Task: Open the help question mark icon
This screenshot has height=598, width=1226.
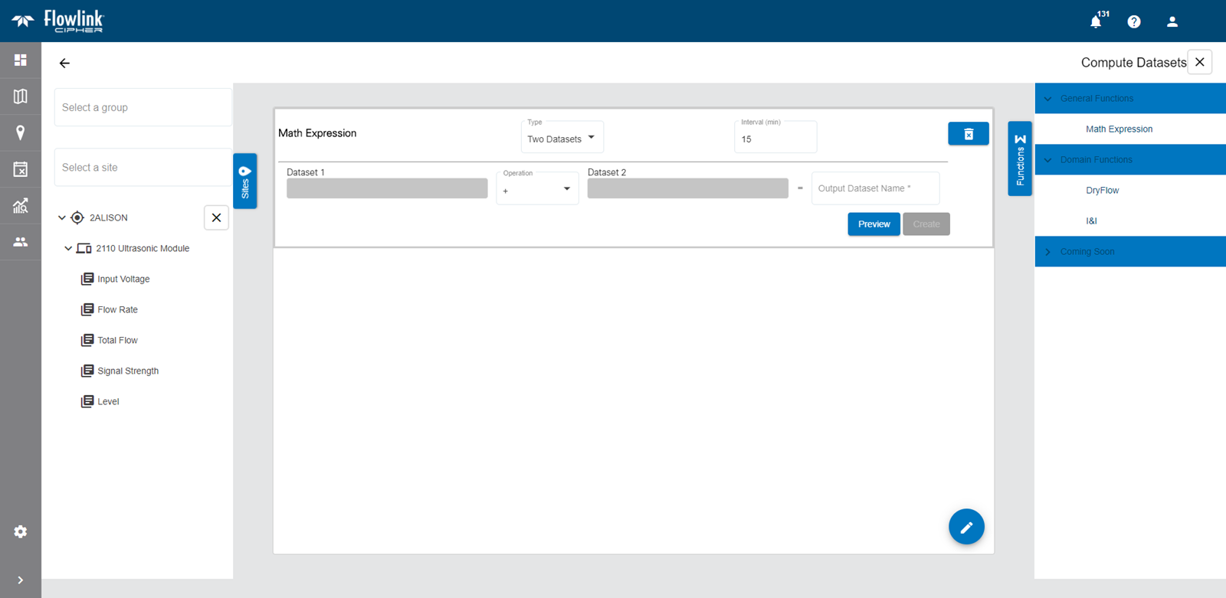Action: (x=1134, y=21)
